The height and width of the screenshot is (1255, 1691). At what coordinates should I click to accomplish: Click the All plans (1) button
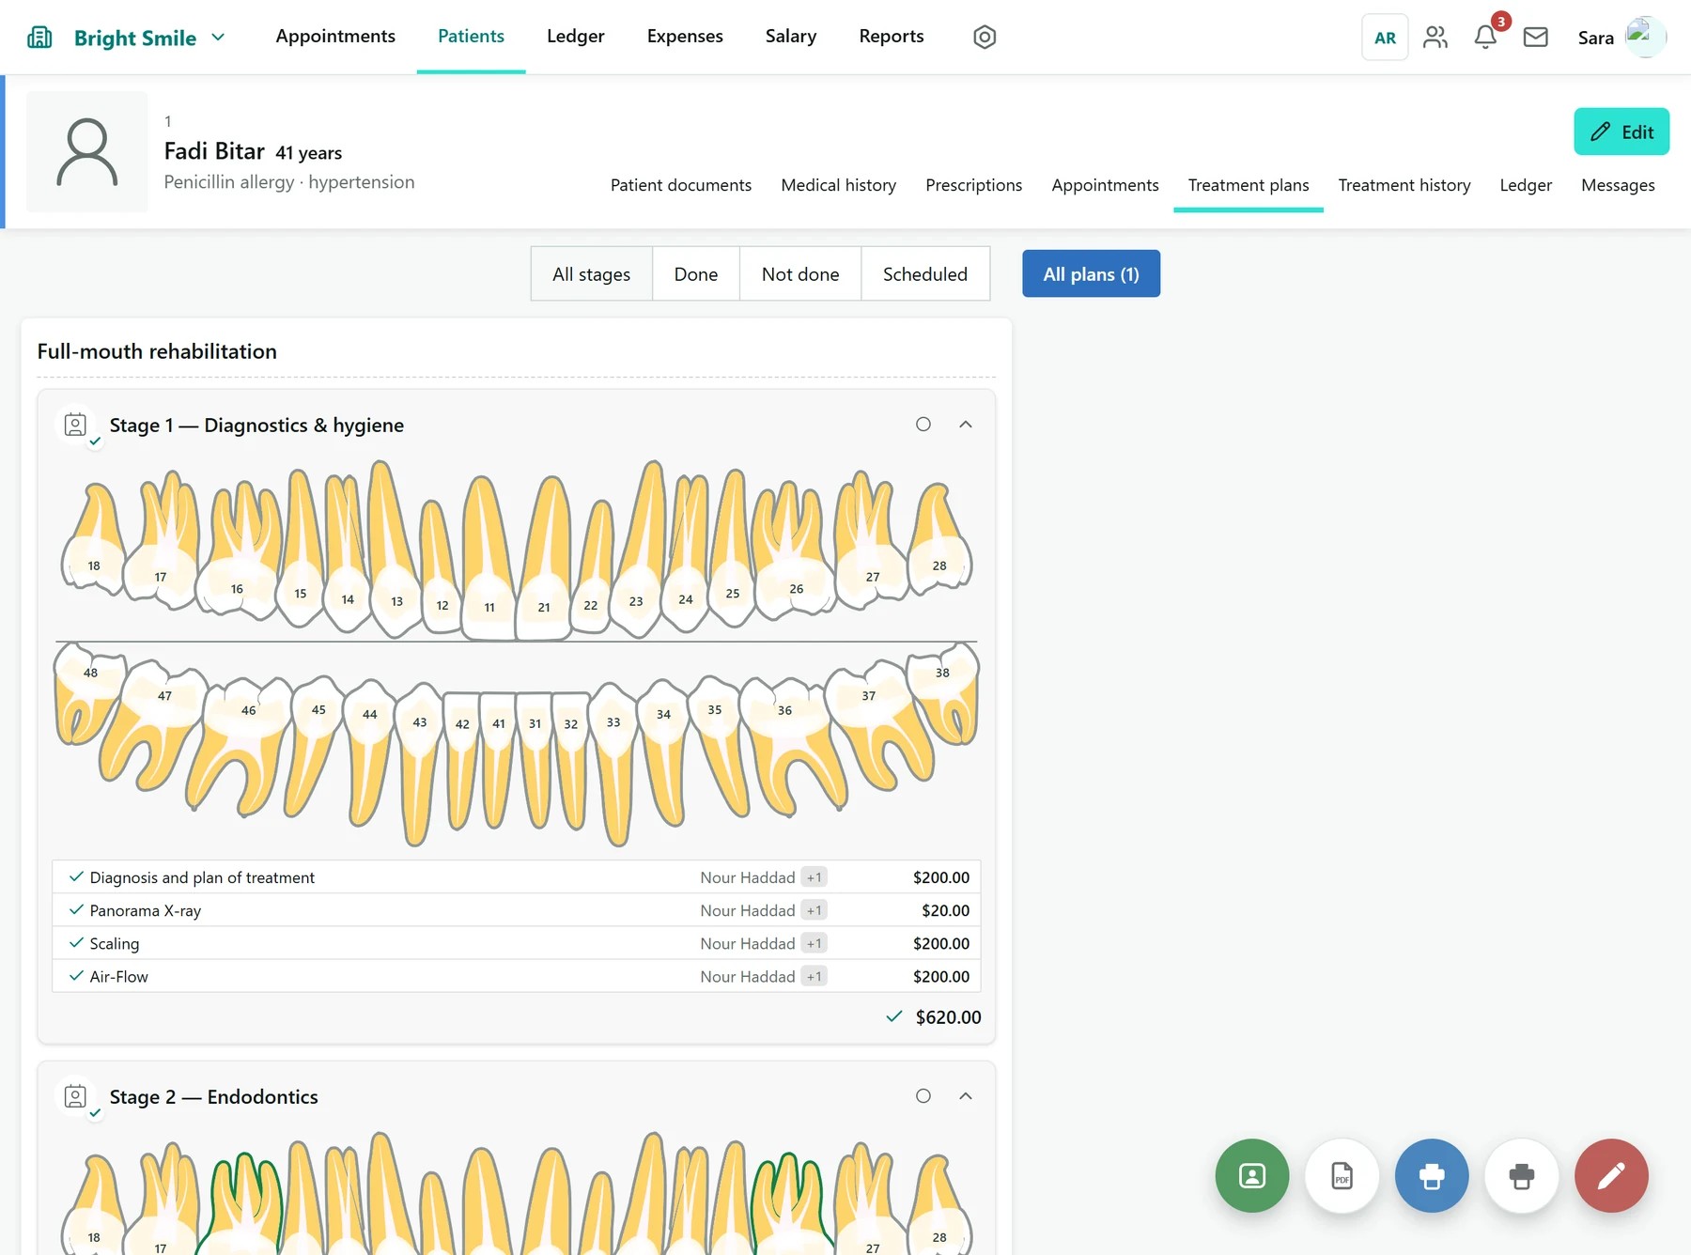[1091, 274]
